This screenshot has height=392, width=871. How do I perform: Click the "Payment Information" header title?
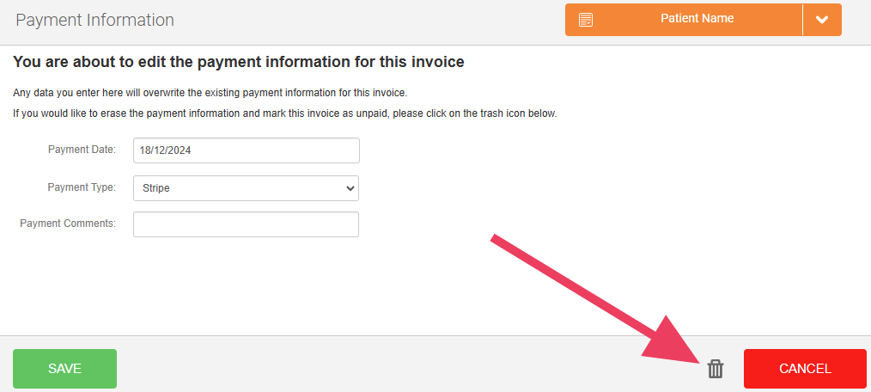94,20
